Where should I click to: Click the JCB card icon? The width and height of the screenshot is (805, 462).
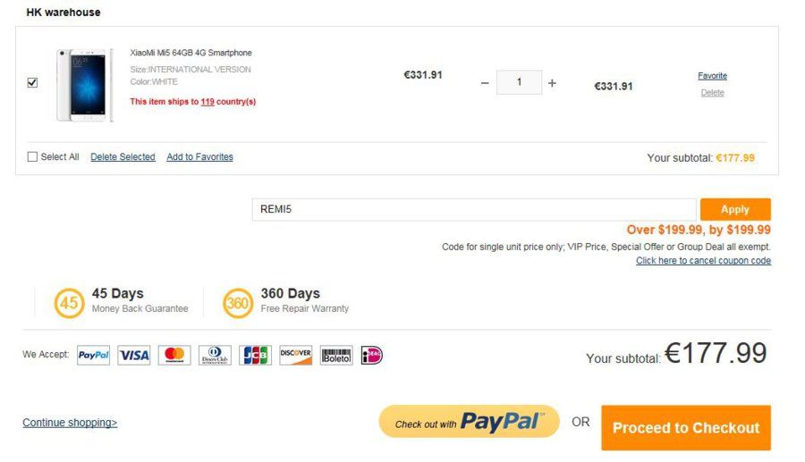(255, 355)
